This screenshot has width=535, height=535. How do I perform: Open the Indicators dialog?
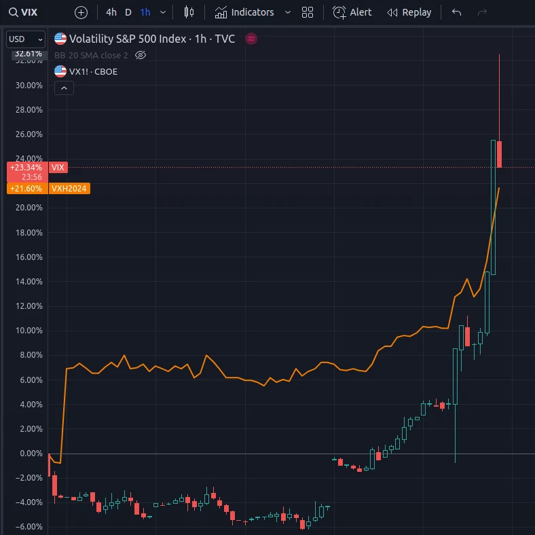click(244, 12)
